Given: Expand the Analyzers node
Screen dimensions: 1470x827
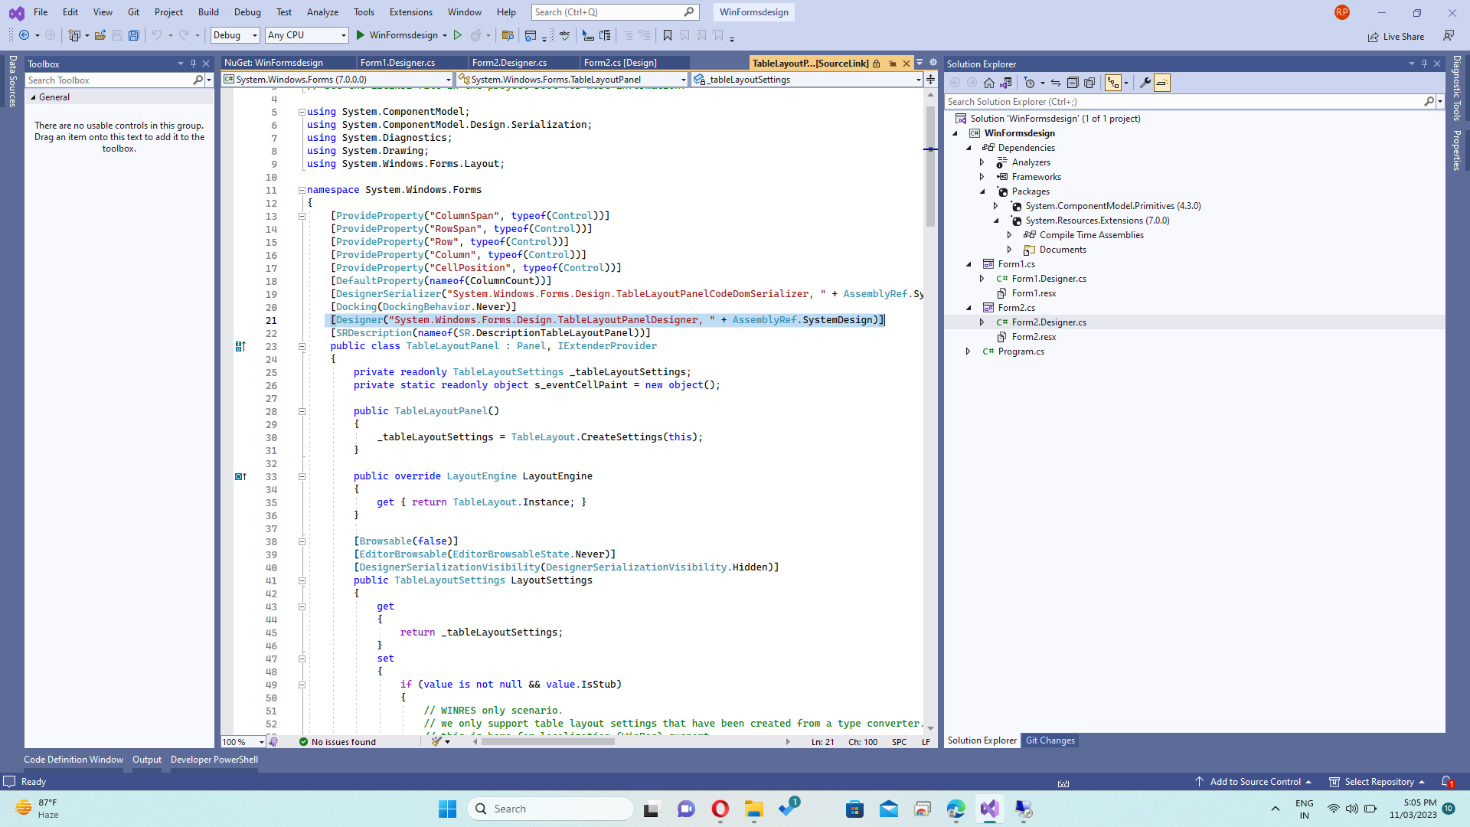Looking at the screenshot, I should click(x=982, y=162).
